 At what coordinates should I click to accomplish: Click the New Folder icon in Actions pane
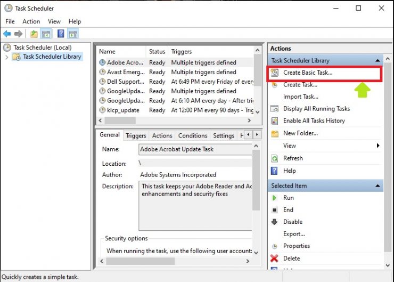click(x=275, y=134)
